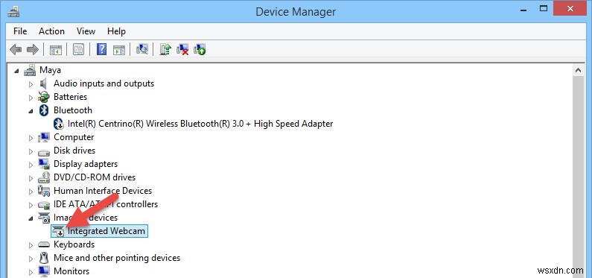
Task: Collapse the Maya root node
Action: [16, 71]
